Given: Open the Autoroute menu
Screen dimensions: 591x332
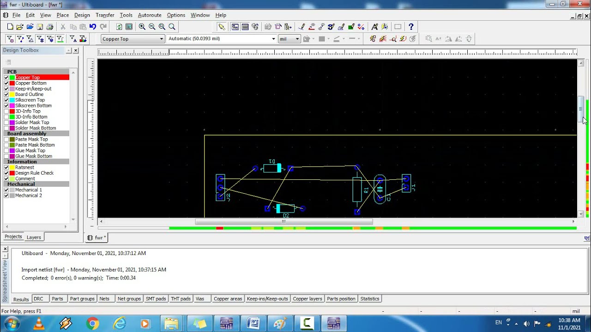Looking at the screenshot, I should 150,15.
